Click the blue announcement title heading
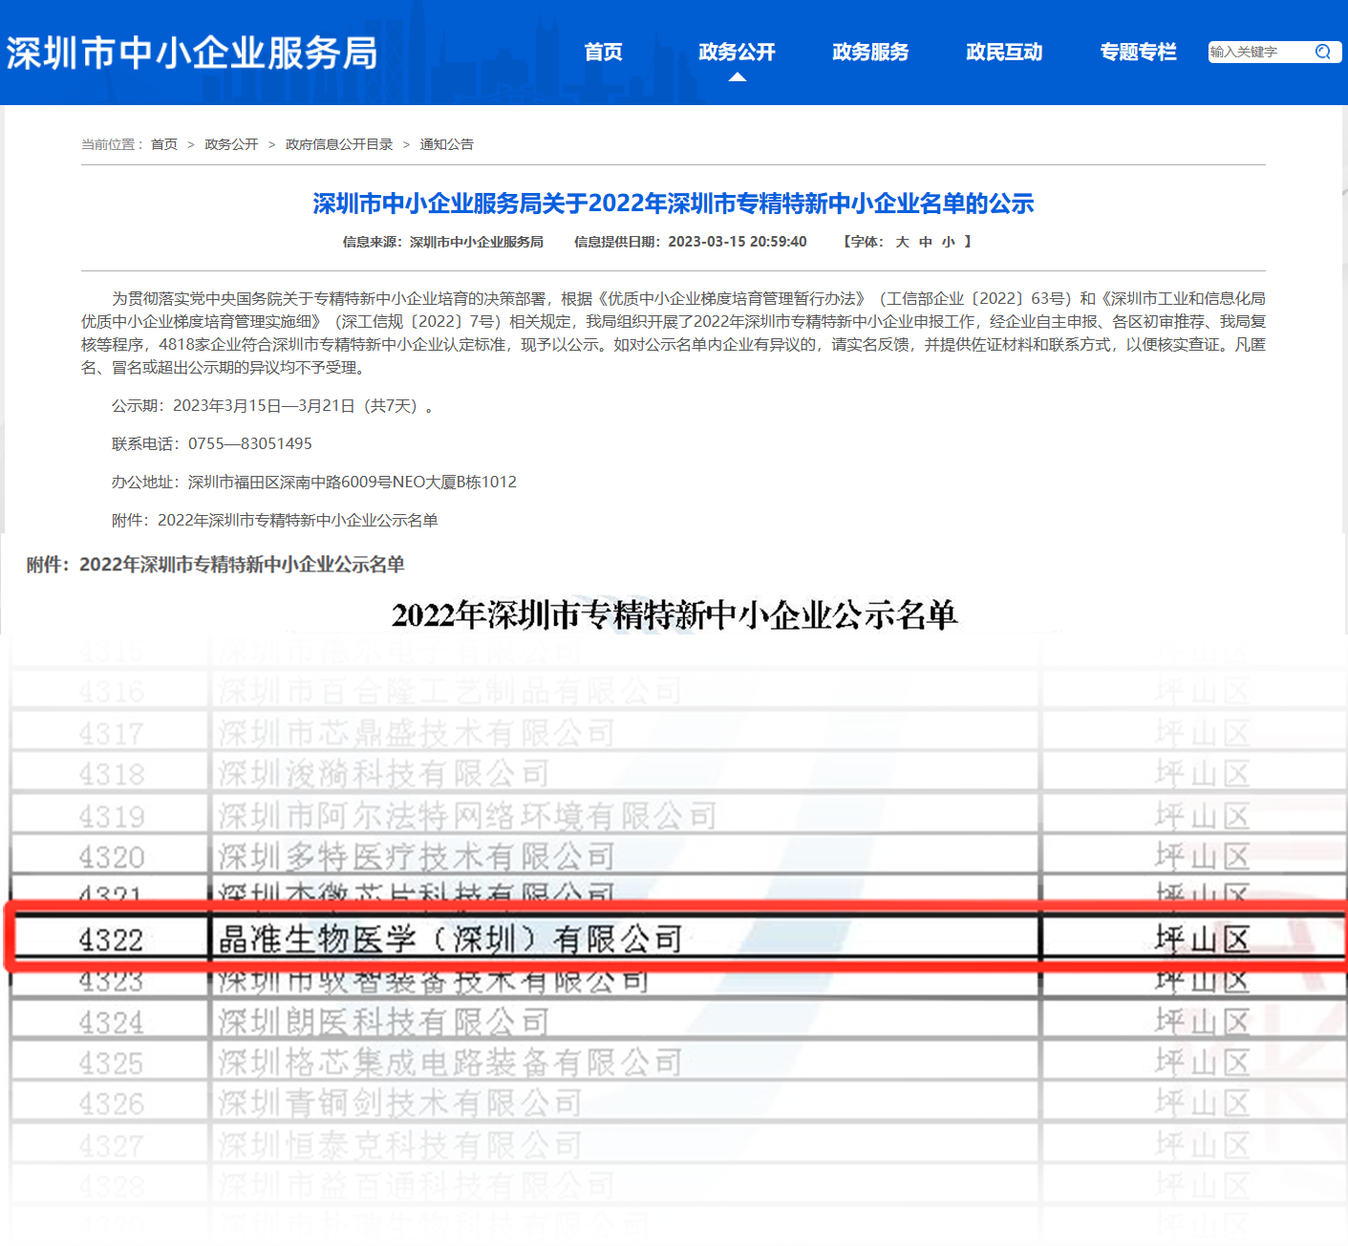This screenshot has width=1348, height=1246. pyautogui.click(x=674, y=204)
